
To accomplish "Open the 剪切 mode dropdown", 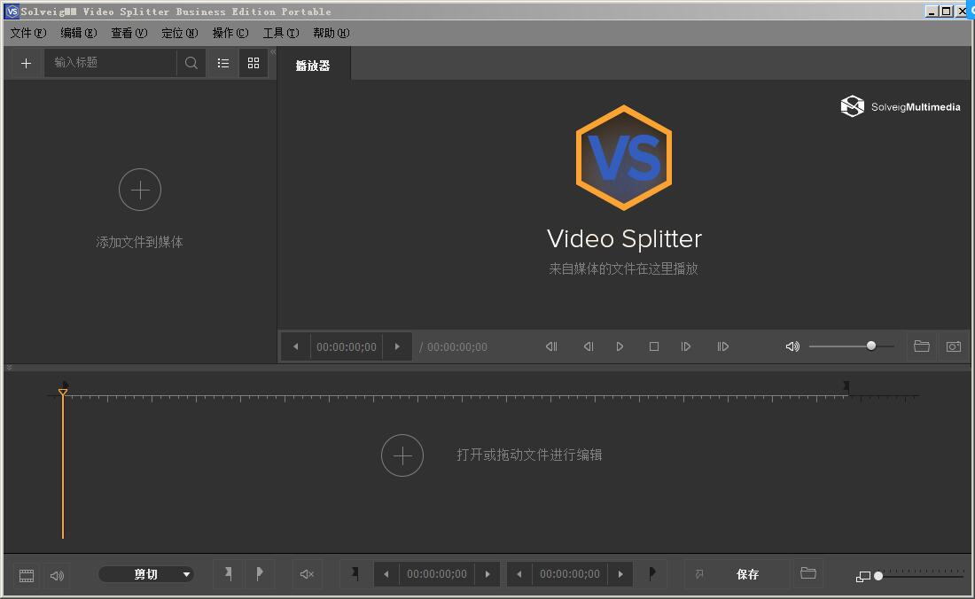I will 146,575.
